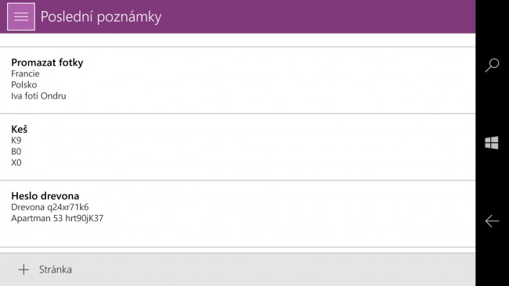Click the Poslední poznámky header title

101,17
